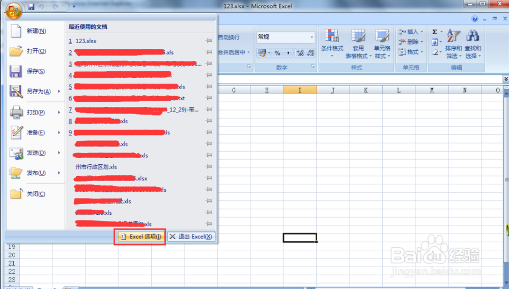Select column I header
The image size is (509, 289).
coord(300,90)
